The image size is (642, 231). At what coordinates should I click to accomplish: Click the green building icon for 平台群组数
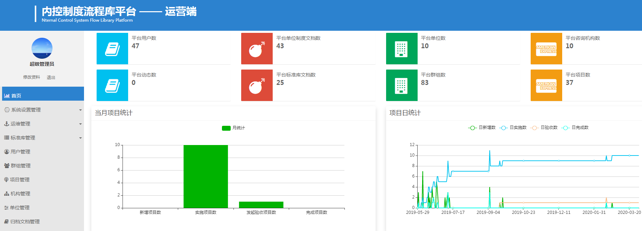tap(402, 85)
